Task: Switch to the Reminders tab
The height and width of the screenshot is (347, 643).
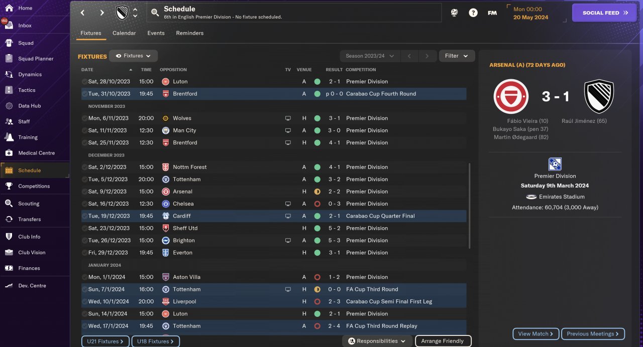Action: coord(189,33)
